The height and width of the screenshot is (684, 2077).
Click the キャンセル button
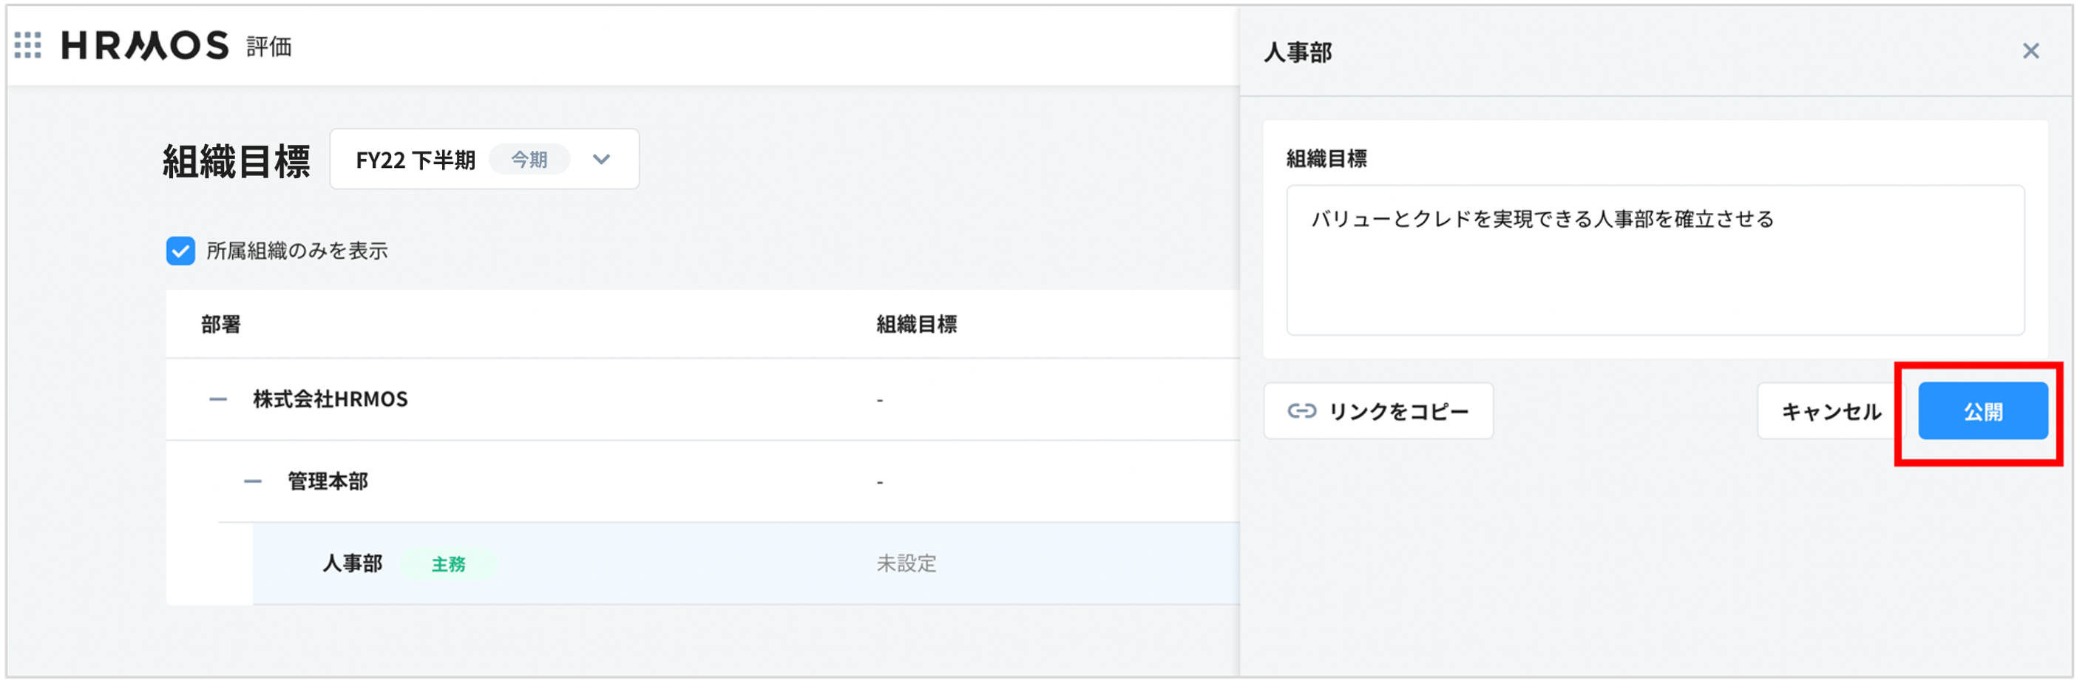[x=1830, y=411]
